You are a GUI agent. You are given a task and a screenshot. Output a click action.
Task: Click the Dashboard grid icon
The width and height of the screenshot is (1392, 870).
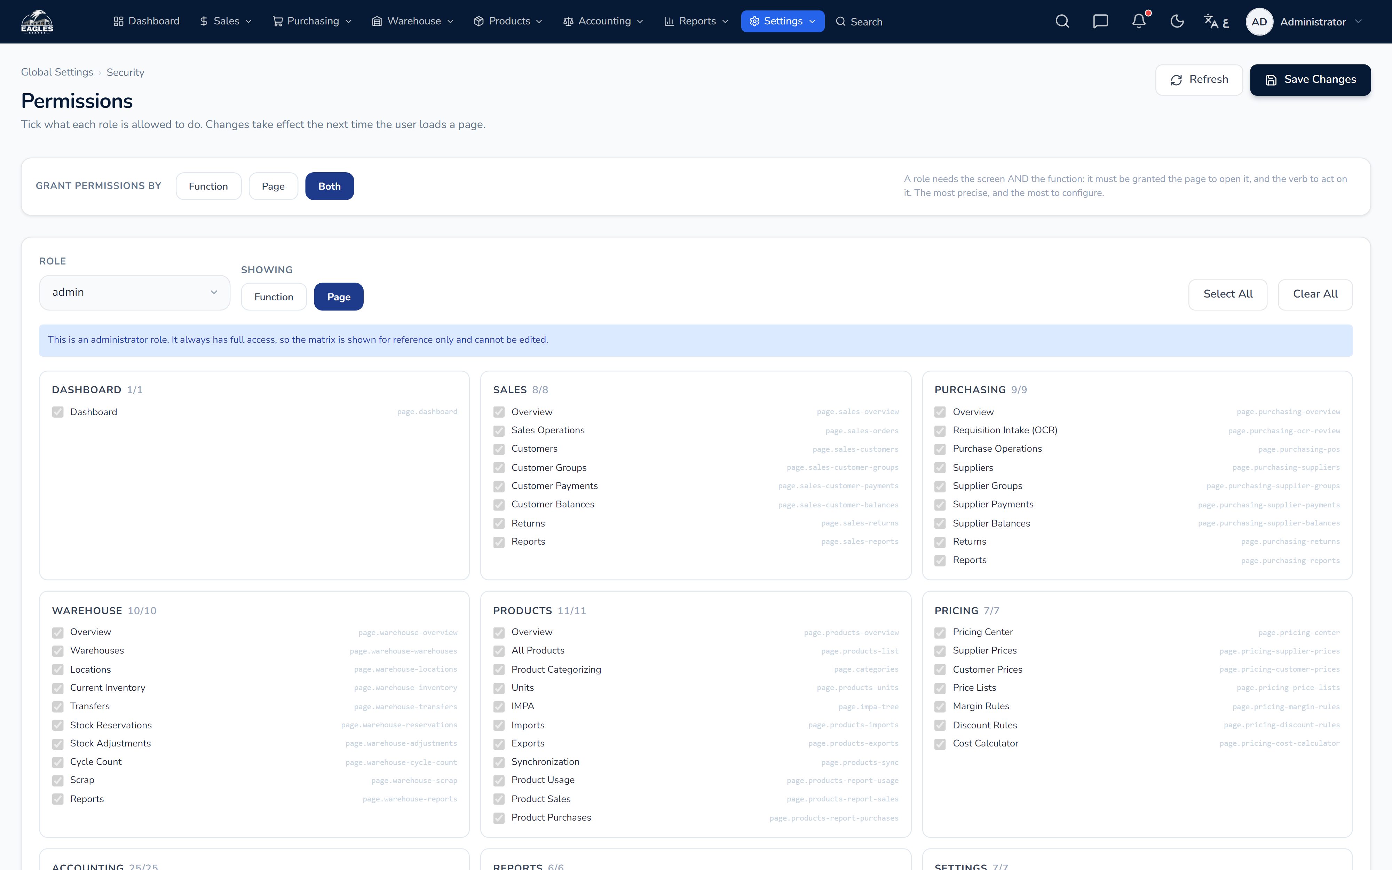(x=118, y=21)
